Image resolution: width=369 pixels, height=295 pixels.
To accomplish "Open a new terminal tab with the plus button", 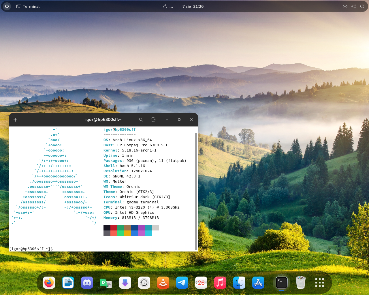I will (x=15, y=120).
